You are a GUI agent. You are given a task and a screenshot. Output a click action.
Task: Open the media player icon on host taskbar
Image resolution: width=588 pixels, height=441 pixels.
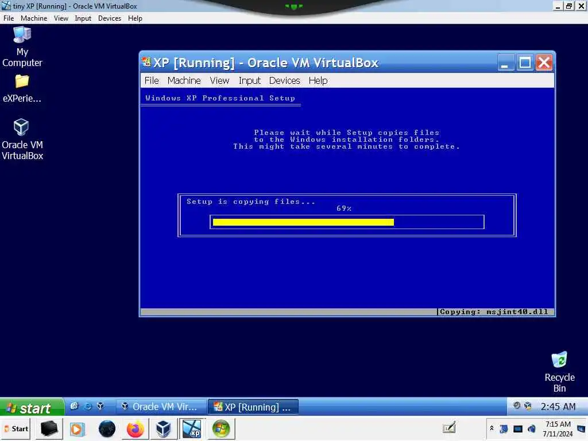pos(77,428)
